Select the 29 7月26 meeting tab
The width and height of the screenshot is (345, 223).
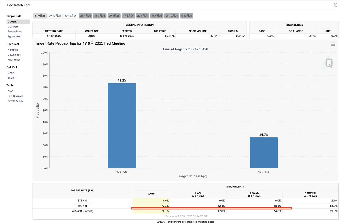point(143,16)
